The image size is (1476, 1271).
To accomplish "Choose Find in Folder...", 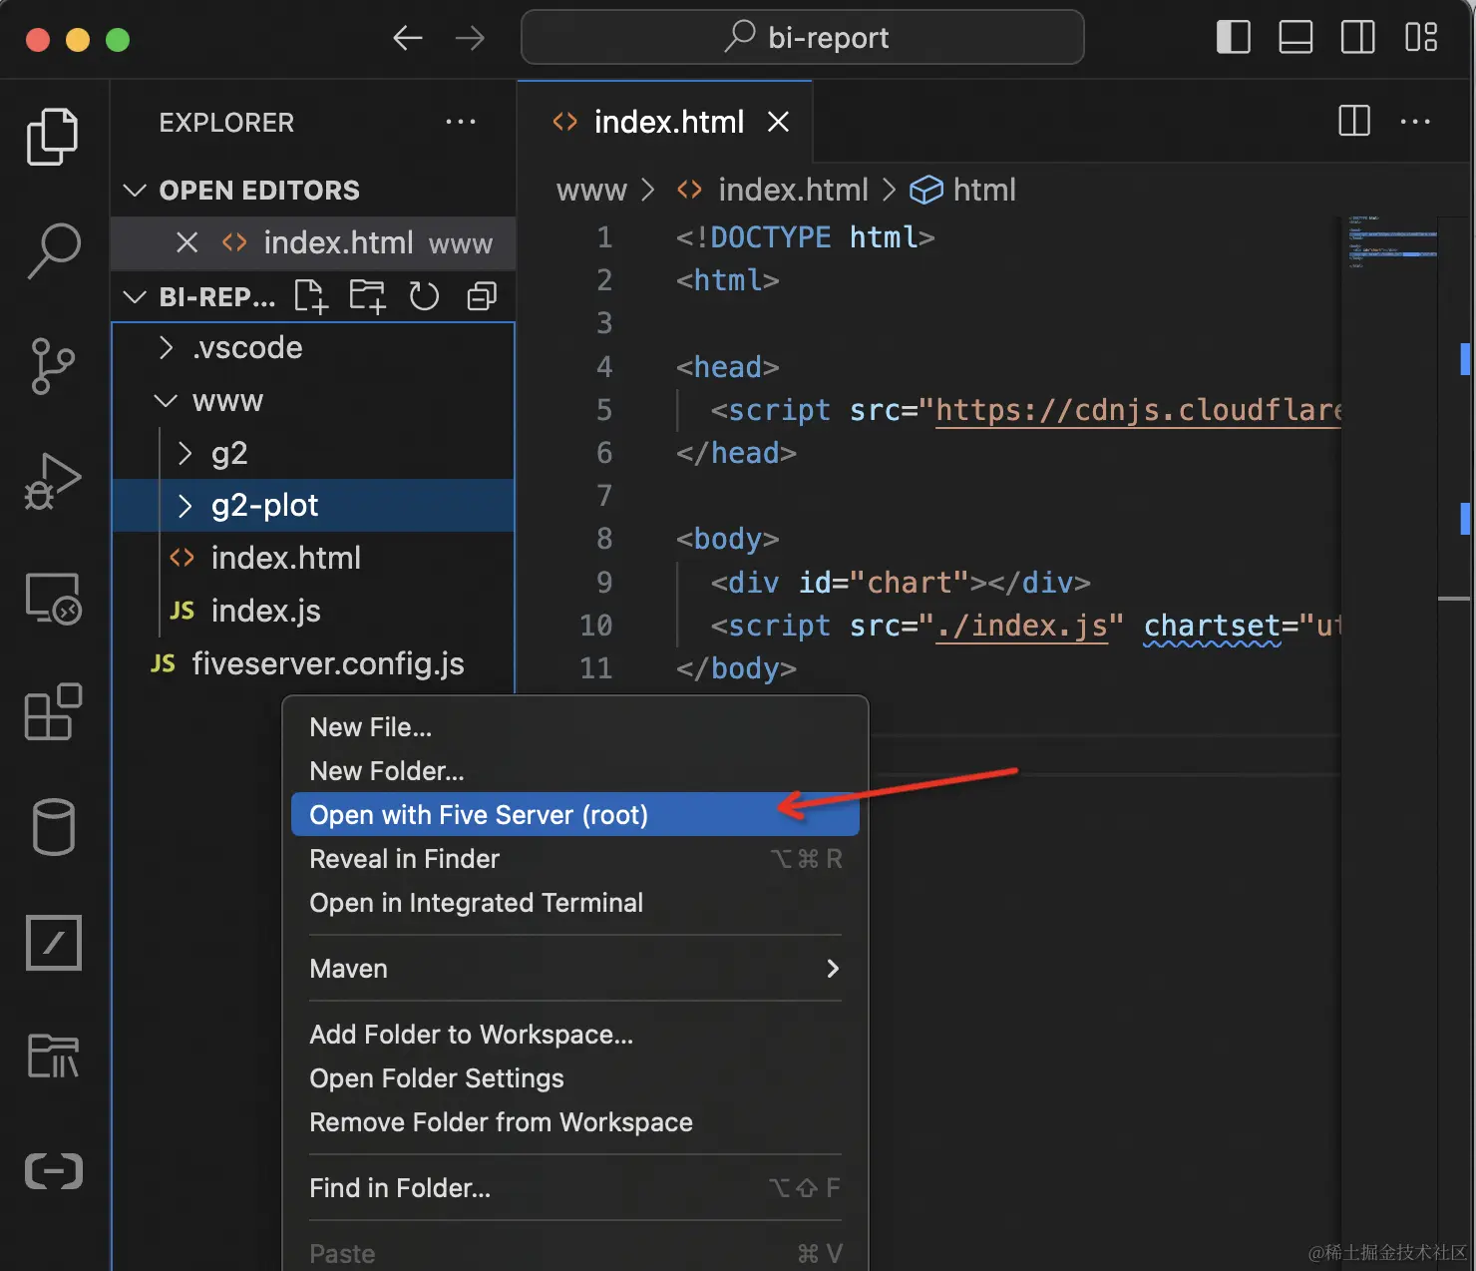I will (575, 1188).
